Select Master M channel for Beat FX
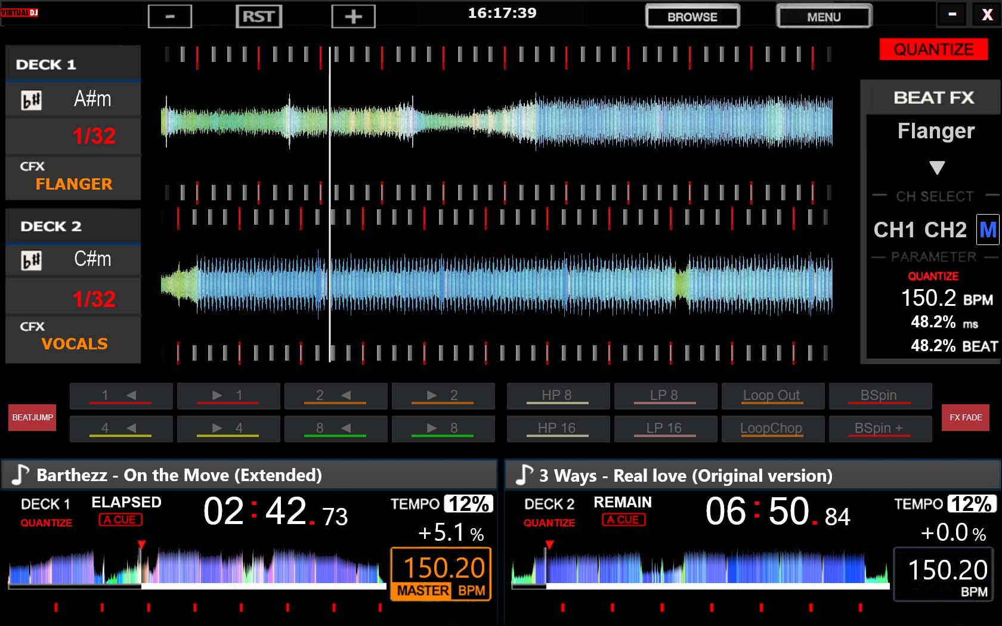Viewport: 1002px width, 626px height. coord(988,230)
